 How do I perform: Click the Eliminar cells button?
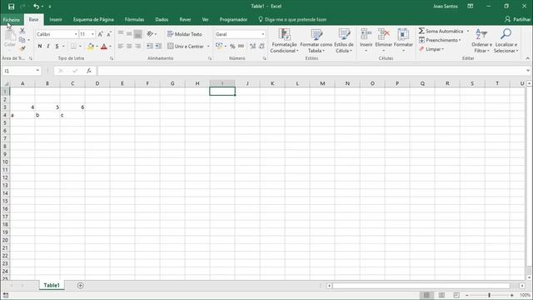[384, 41]
